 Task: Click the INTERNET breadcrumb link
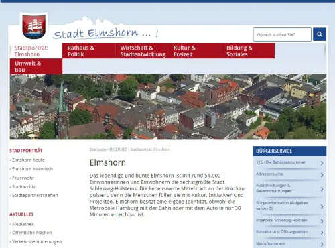click(x=118, y=149)
